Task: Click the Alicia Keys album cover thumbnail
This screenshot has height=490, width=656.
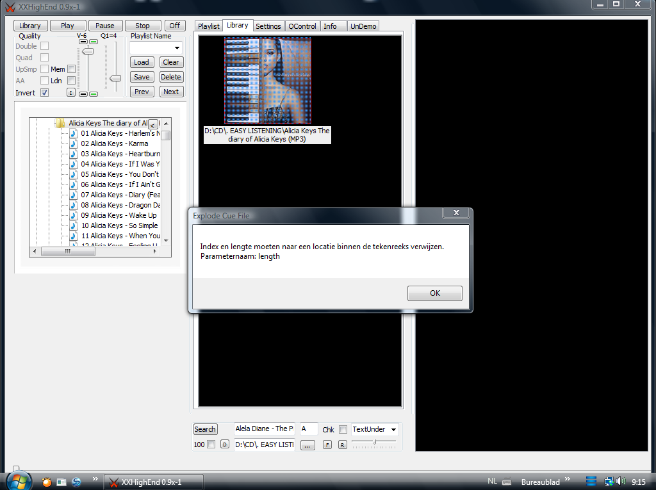Action: tap(268, 80)
